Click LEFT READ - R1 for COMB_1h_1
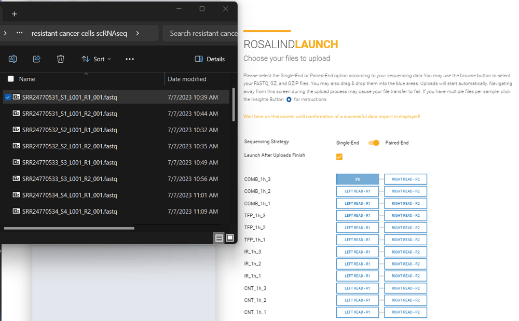Screen dimensions: 519x321 pos(358,203)
